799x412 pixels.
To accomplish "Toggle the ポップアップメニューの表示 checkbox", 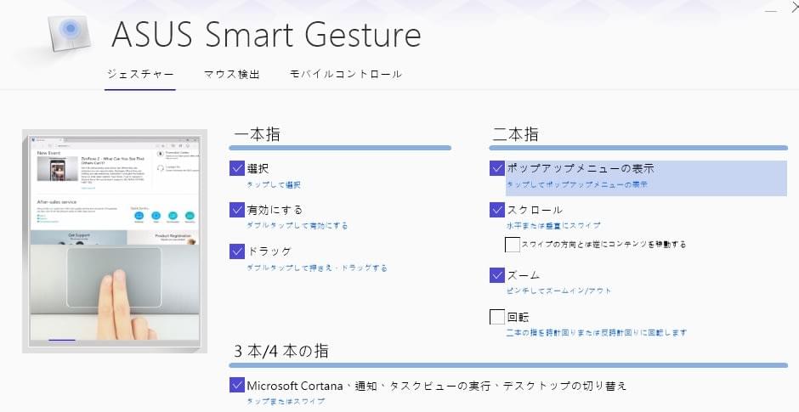I will [497, 168].
